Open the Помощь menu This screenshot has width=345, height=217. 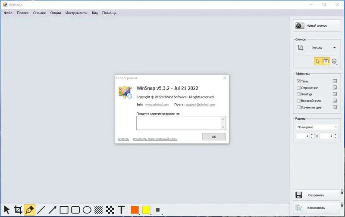pos(109,13)
